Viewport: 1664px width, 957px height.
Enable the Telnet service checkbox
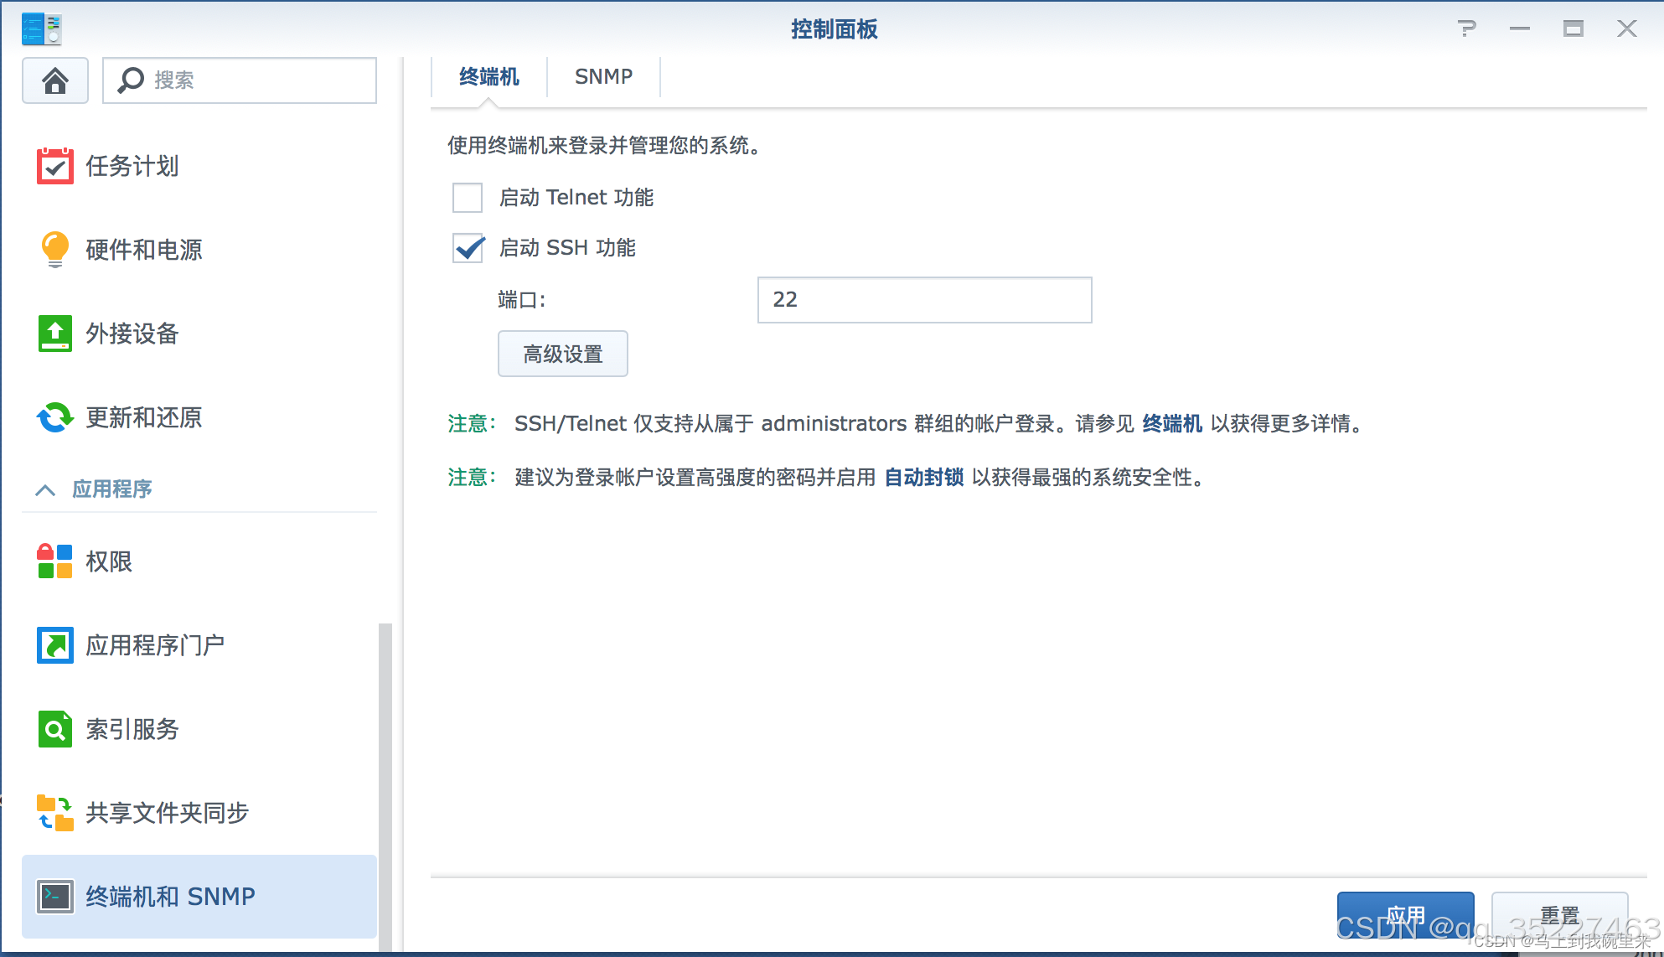click(x=468, y=198)
